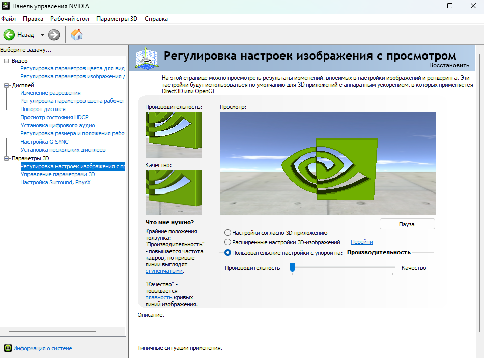This screenshot has height=358, width=484.
Task: Click the Качество preview image
Action: (173, 192)
